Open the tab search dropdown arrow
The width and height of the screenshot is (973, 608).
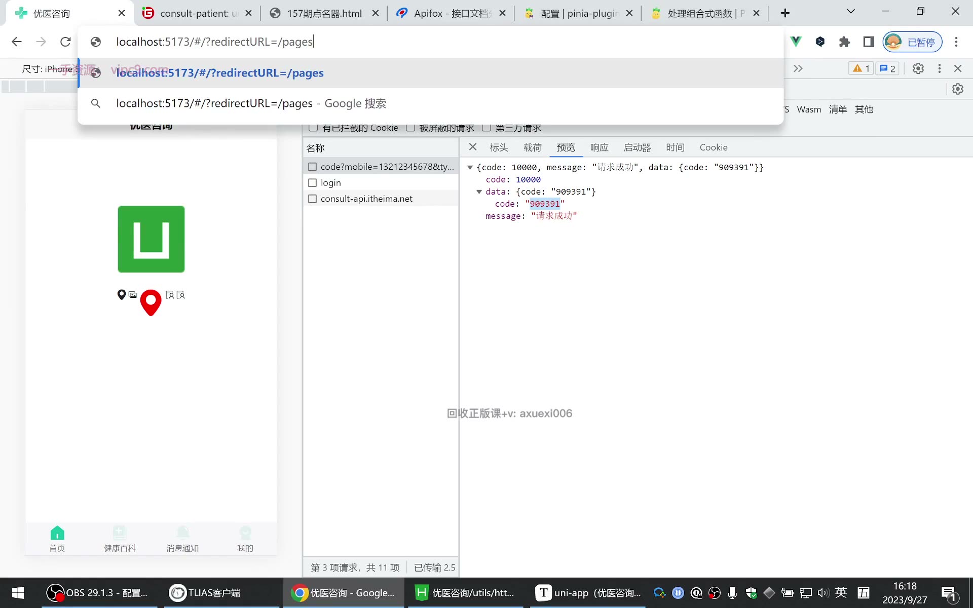point(851,12)
